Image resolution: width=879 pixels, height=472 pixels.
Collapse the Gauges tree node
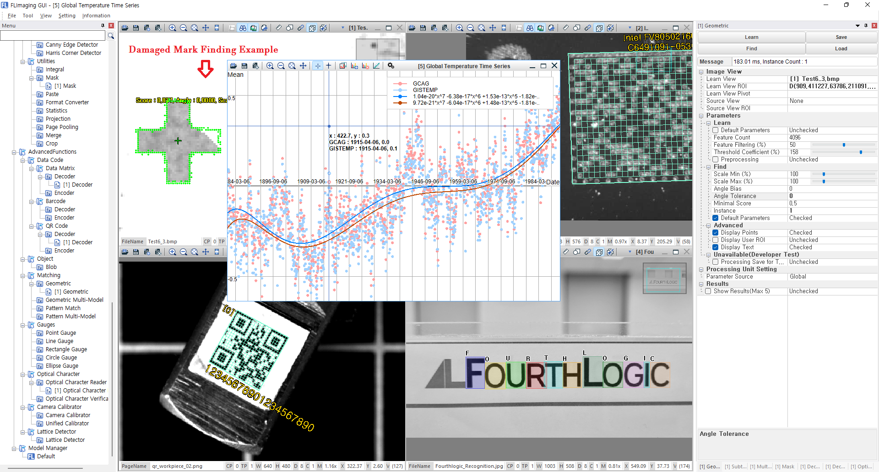click(x=23, y=325)
